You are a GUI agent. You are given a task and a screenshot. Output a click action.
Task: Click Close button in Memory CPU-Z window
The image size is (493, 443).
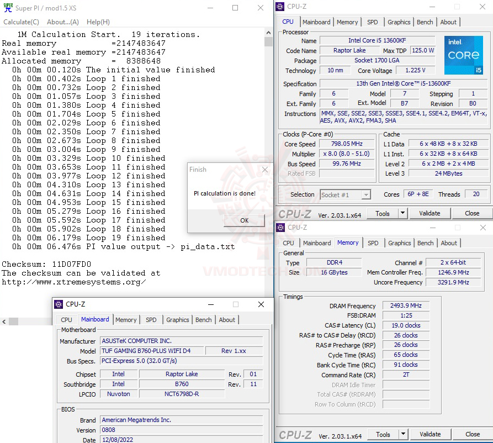pos(473,435)
